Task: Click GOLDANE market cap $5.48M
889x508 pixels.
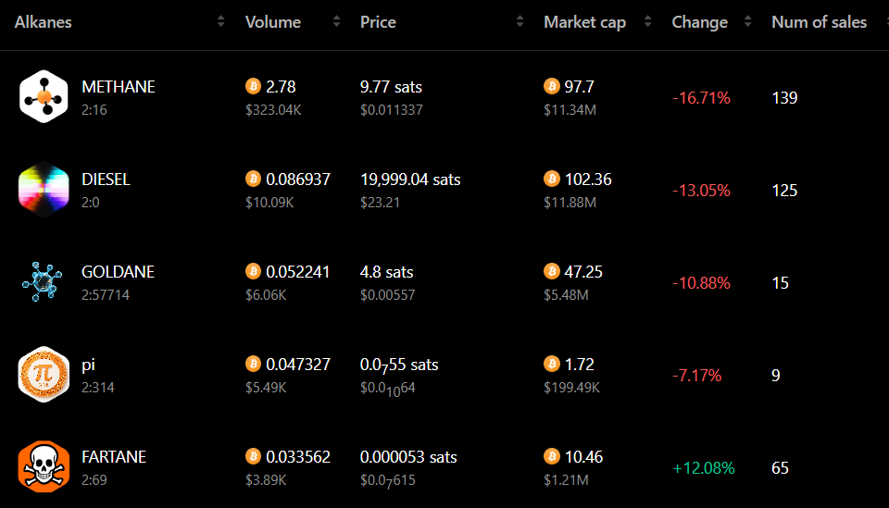Action: (566, 294)
